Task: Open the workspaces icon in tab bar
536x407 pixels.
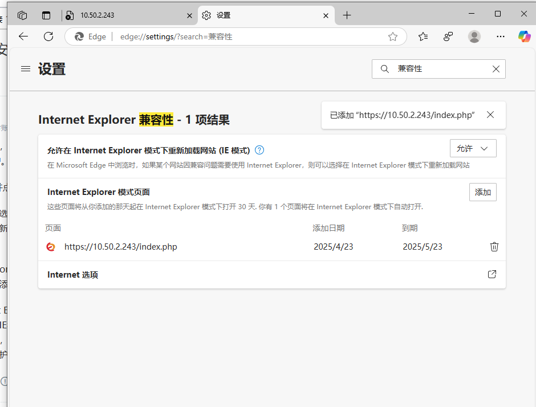Action: point(22,15)
